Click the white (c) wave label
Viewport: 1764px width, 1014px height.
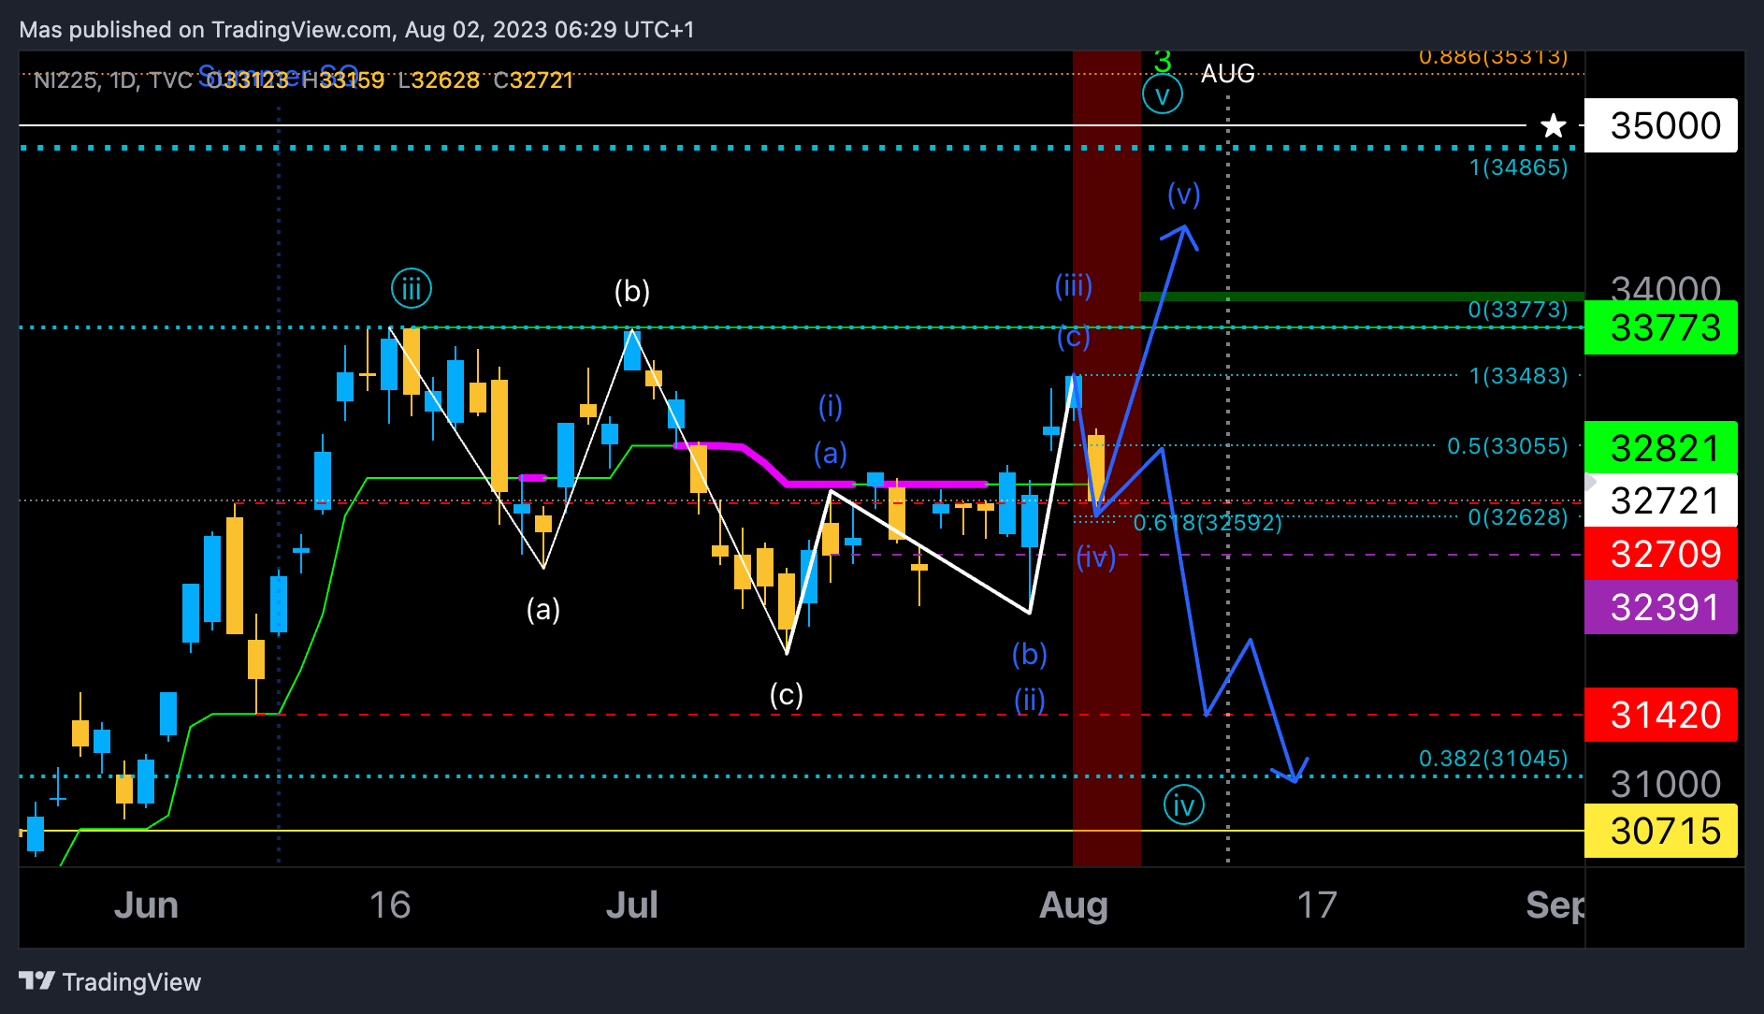787,694
